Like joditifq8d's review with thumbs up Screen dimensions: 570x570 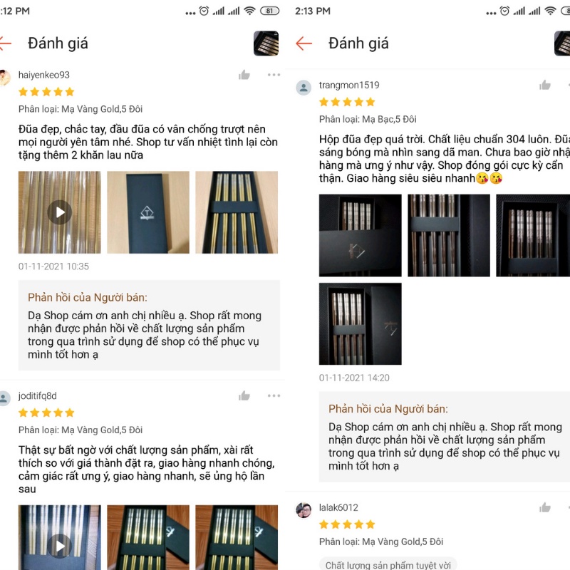(244, 395)
